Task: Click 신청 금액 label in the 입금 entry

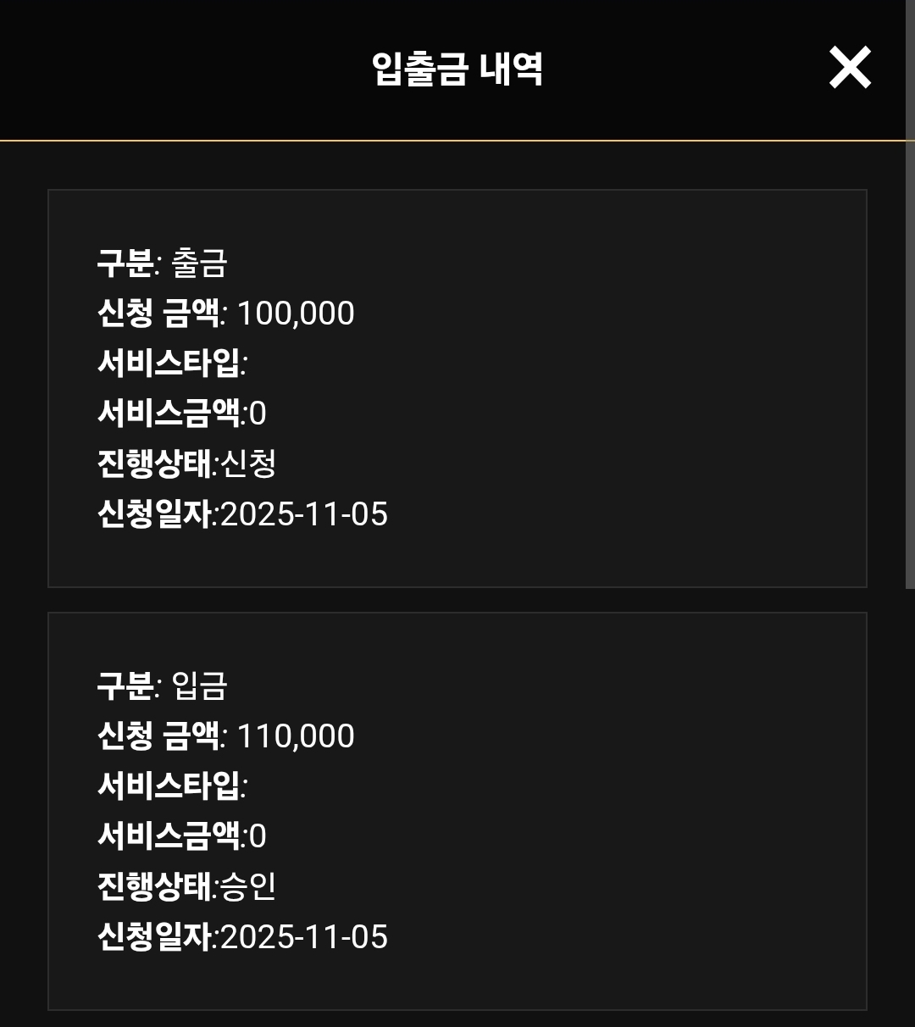Action: click(158, 736)
